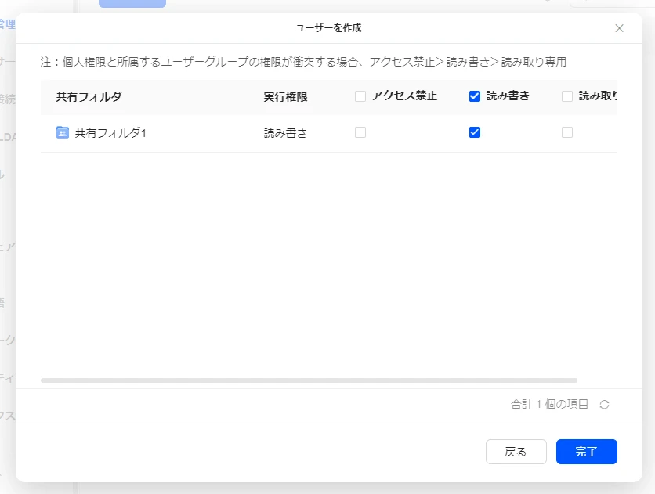Click the 合計 1 個の項目 count label
The image size is (655, 494).
[549, 405]
